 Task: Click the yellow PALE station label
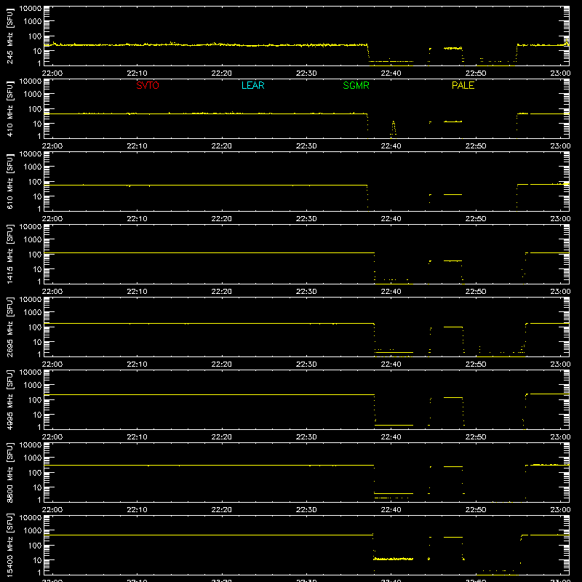click(463, 85)
